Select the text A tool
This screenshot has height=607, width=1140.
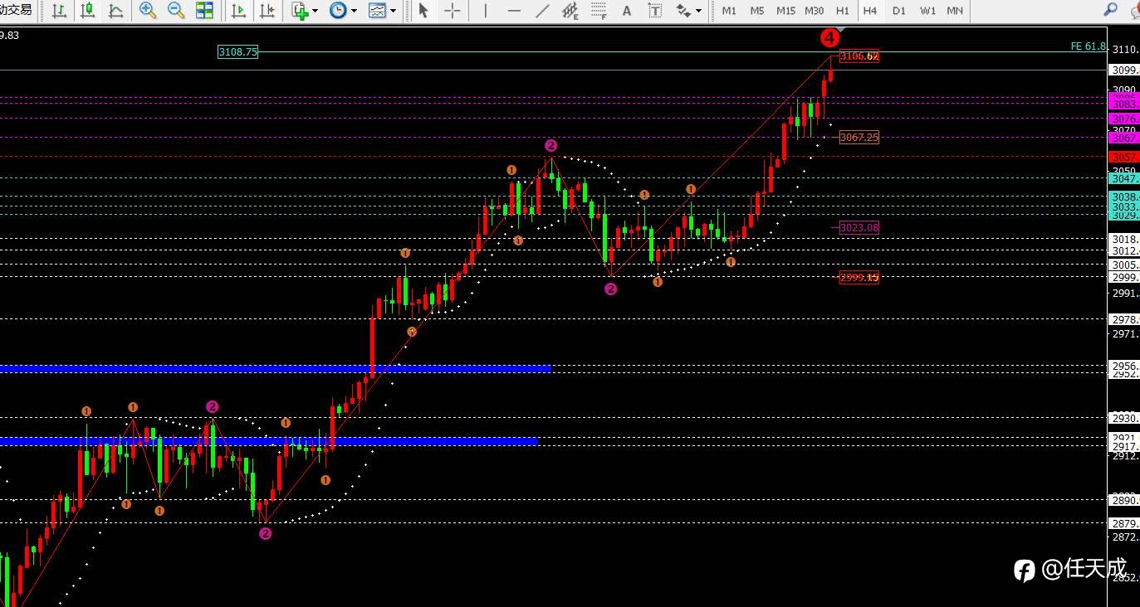[x=627, y=11]
